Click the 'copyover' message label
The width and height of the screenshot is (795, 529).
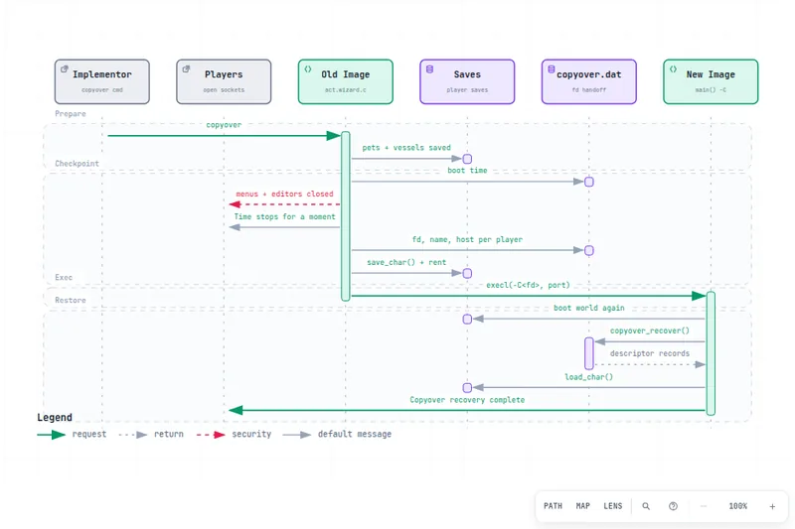click(x=224, y=124)
